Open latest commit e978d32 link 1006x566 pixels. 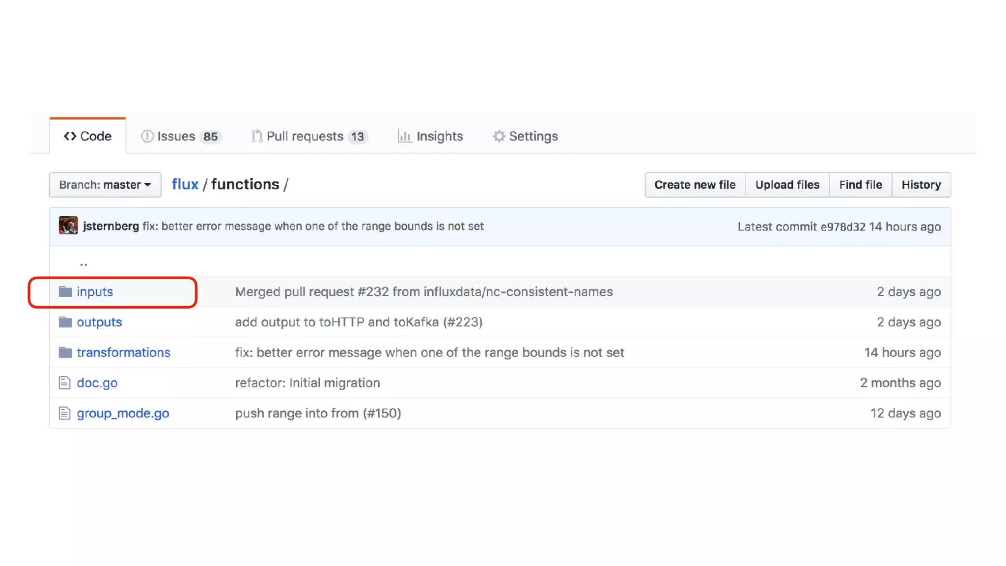(842, 226)
